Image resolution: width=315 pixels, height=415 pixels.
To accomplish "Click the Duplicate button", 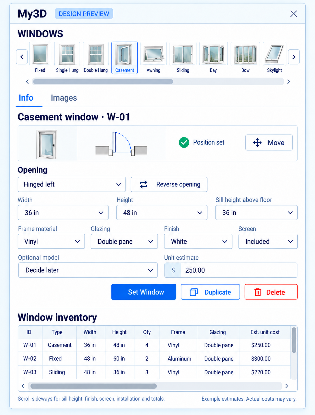I will [210, 292].
